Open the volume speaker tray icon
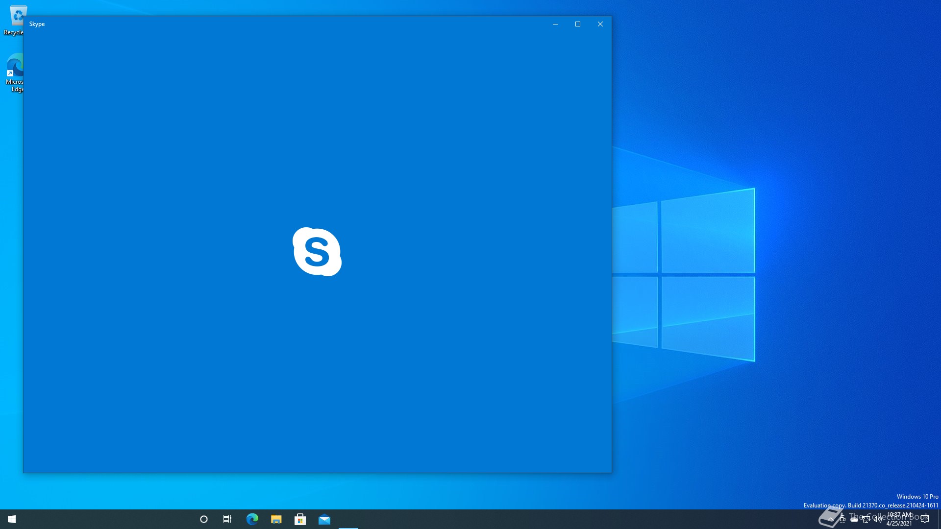 point(878,519)
